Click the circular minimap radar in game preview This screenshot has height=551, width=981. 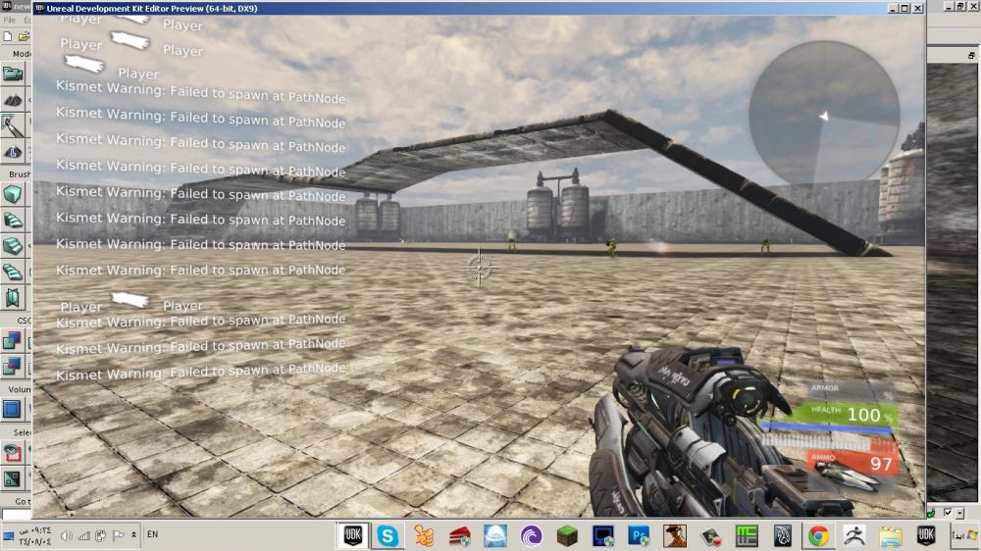click(x=824, y=115)
